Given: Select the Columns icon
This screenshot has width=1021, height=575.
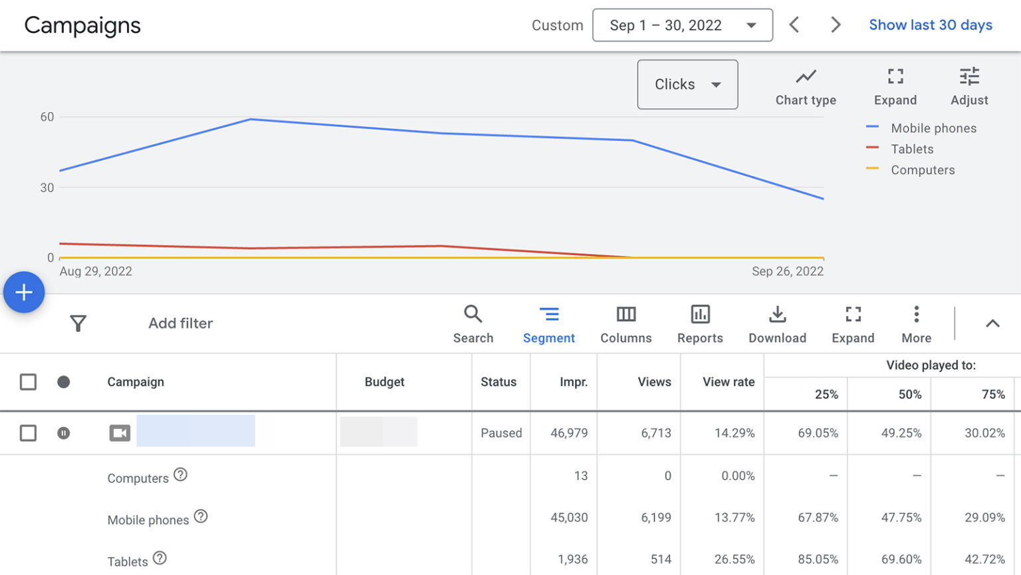Looking at the screenshot, I should [625, 322].
